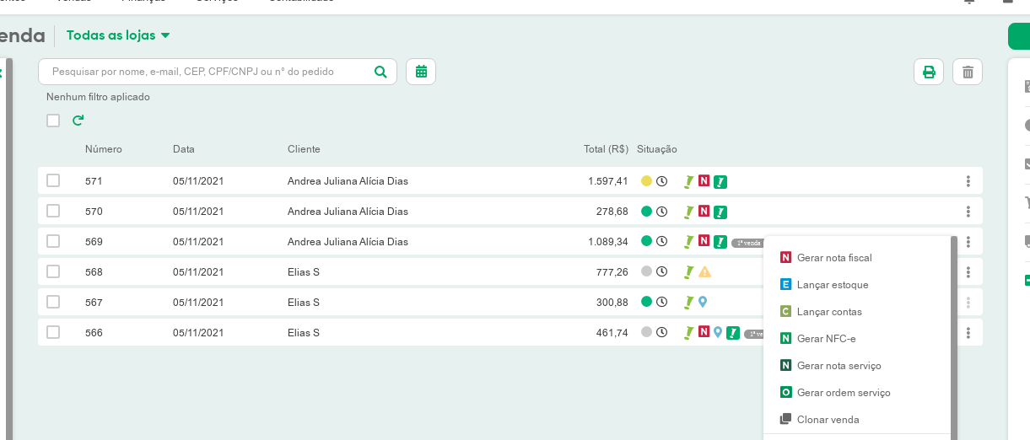Click red N icon on order 566

pyautogui.click(x=704, y=332)
